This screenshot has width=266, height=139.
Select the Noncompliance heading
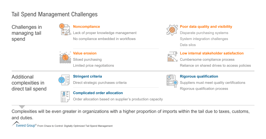coord(86,27)
